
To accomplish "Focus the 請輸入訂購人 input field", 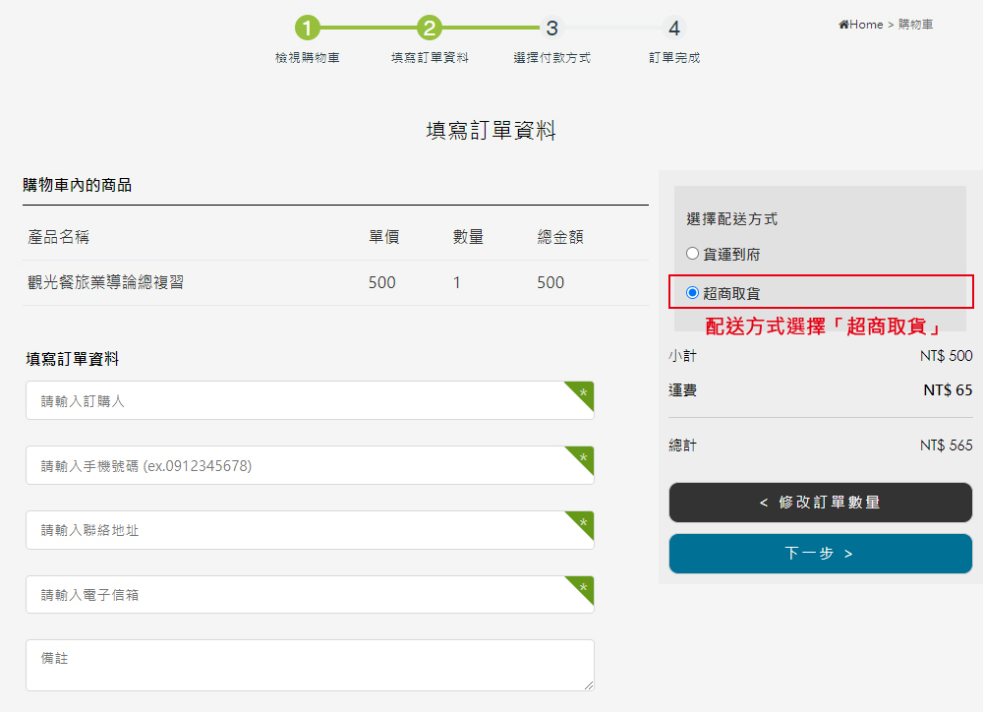I will (x=310, y=400).
